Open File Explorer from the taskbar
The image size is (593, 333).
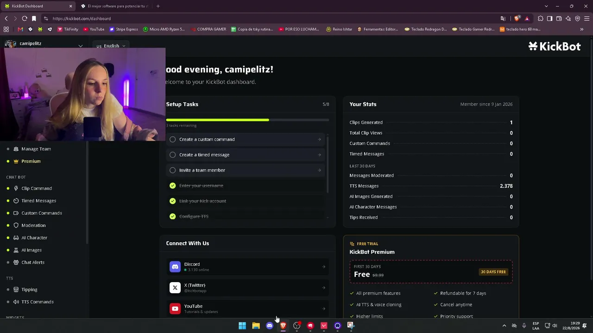tap(256, 326)
